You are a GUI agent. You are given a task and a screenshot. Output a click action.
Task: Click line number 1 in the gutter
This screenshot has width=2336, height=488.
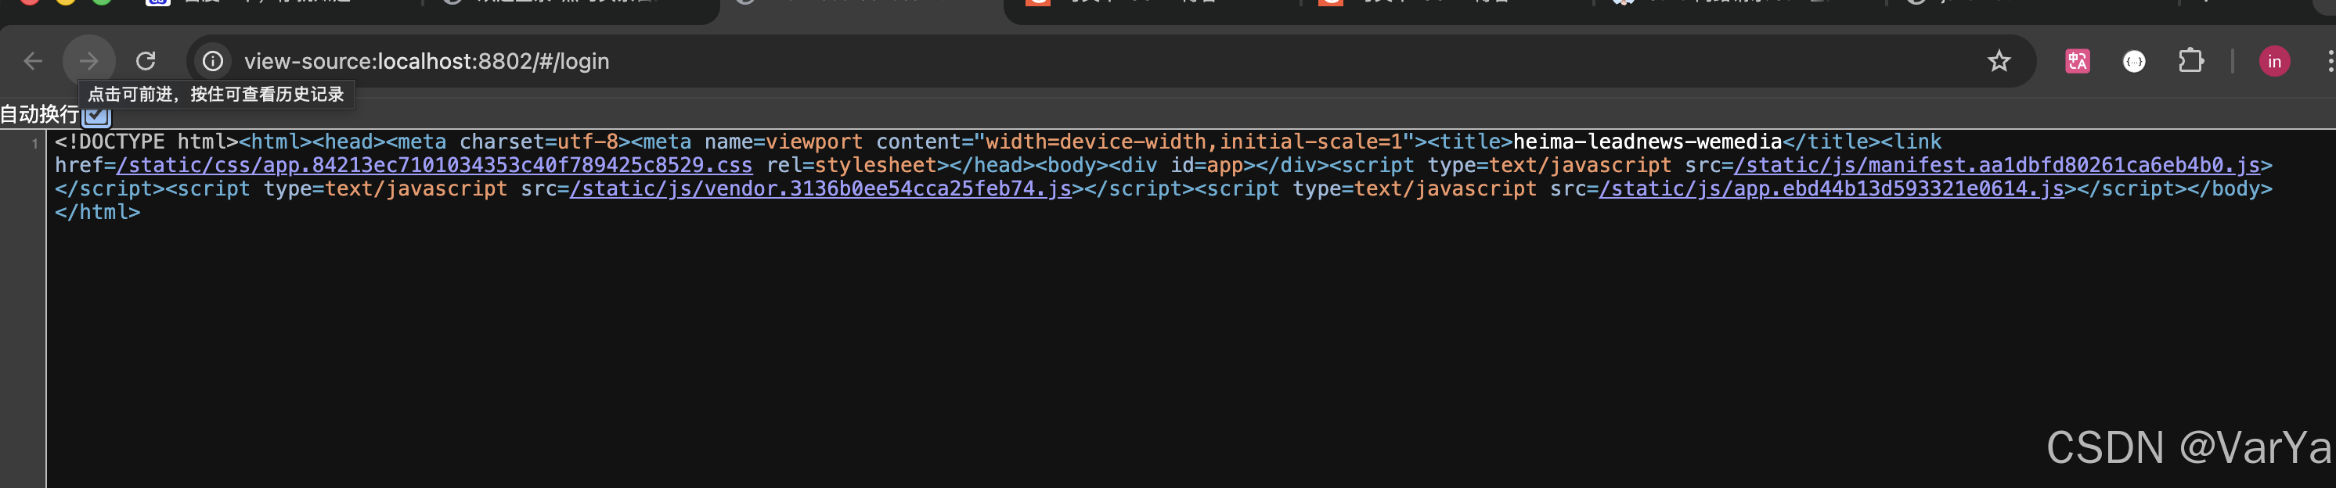click(x=35, y=143)
